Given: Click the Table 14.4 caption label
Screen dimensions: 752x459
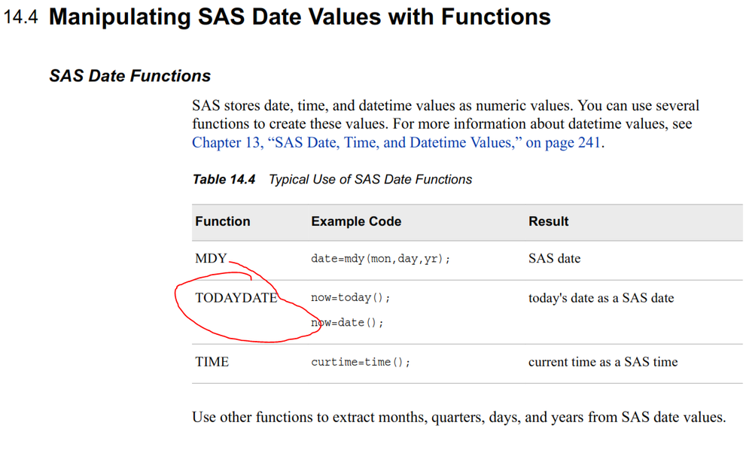Looking at the screenshot, I should (x=224, y=179).
